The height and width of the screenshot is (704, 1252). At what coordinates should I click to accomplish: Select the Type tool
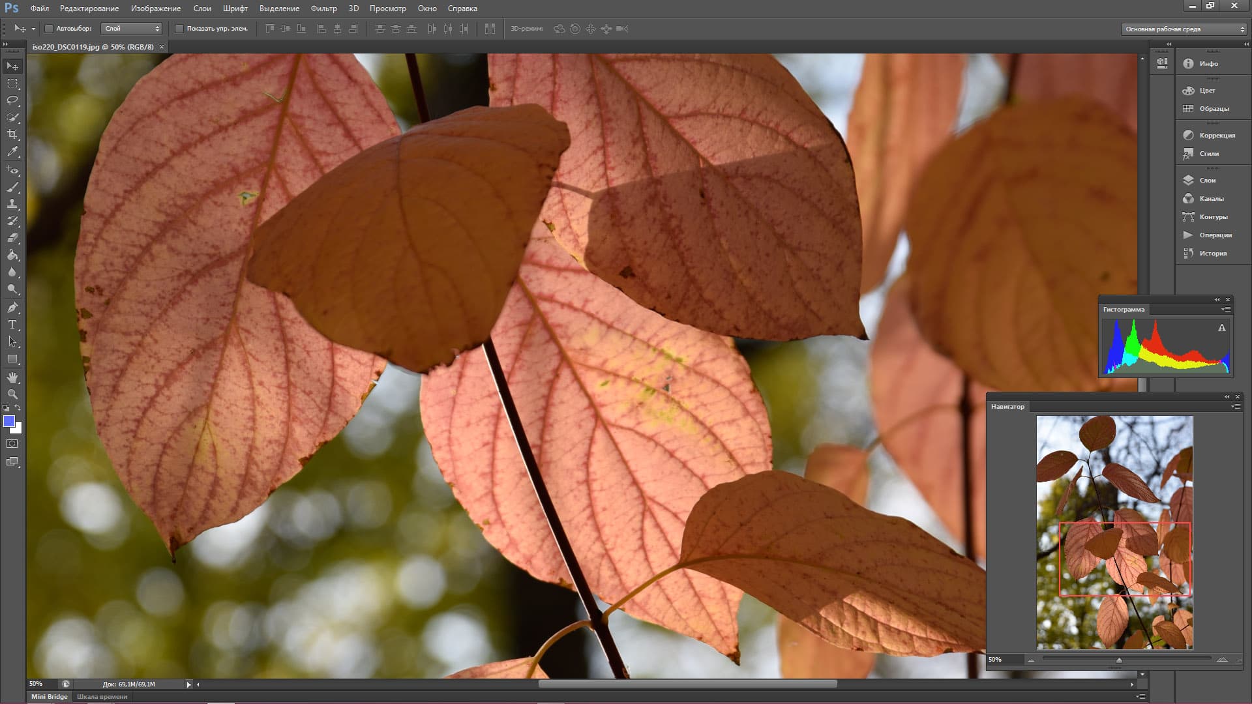12,325
